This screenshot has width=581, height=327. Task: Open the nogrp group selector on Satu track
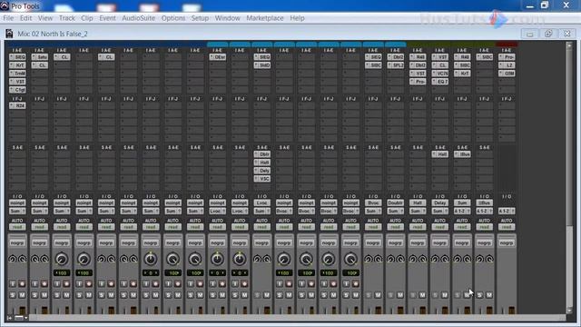click(40, 243)
